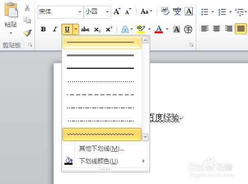Click the Phonetic Guide wén icon
The height and width of the screenshot is (184, 248).
[x=177, y=12]
